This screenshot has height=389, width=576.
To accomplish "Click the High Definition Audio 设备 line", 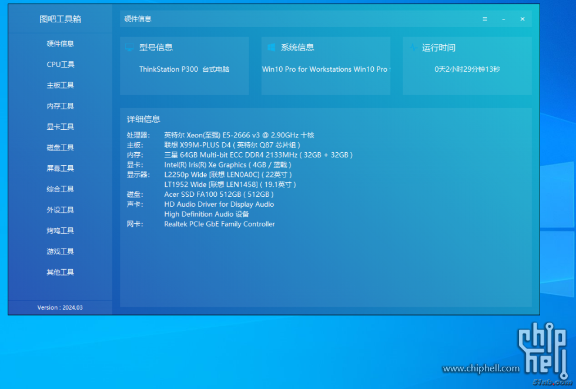I will tap(206, 214).
